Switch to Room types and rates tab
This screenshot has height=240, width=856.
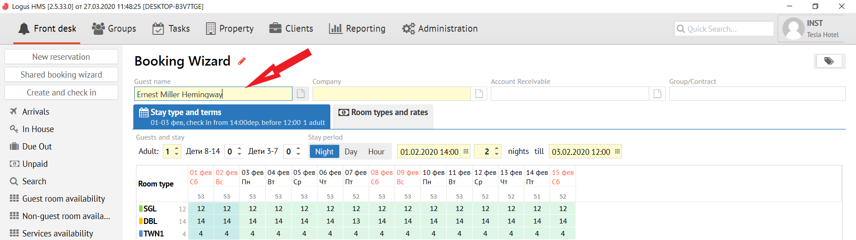click(x=383, y=112)
